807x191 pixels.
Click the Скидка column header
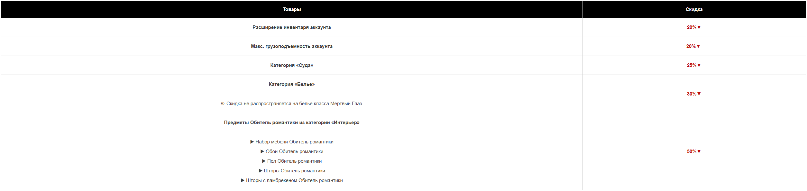(x=694, y=9)
